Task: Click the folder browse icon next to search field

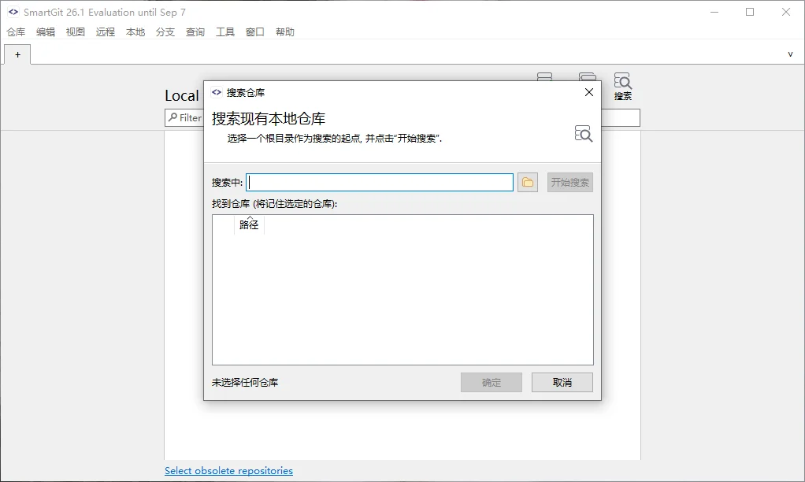Action: click(x=527, y=182)
